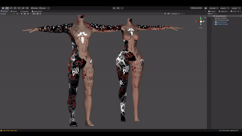The height and width of the screenshot is (136, 242).
Task: Open the Layout dropdown
Action: pos(236,8)
